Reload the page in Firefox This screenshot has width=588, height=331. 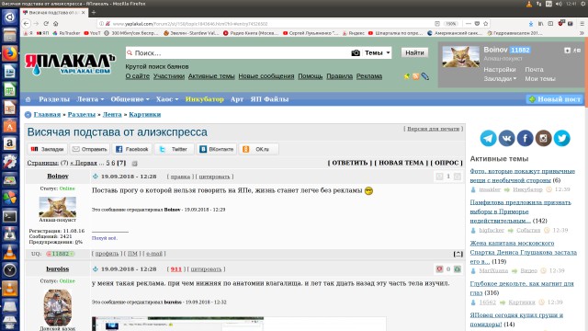click(46, 23)
